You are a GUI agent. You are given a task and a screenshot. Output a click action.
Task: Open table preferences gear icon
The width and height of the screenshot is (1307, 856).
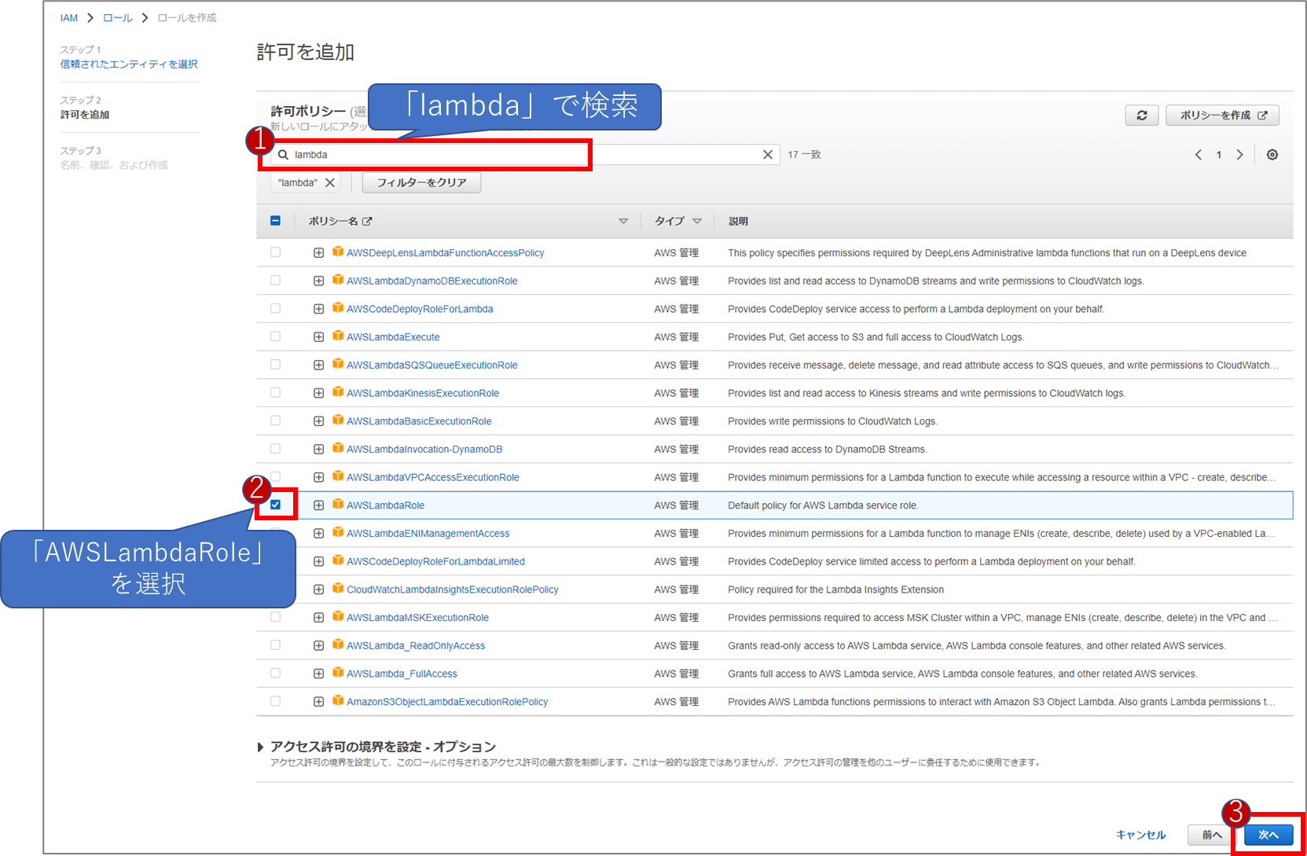pyautogui.click(x=1272, y=155)
